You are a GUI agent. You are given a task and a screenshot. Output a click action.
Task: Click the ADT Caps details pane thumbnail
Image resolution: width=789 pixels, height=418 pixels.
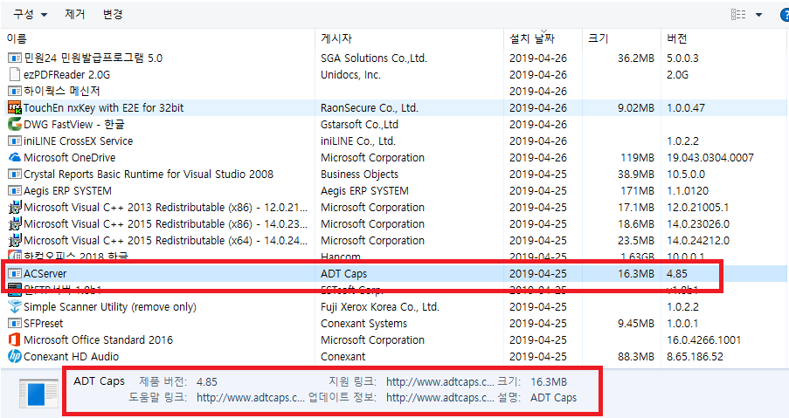38,393
